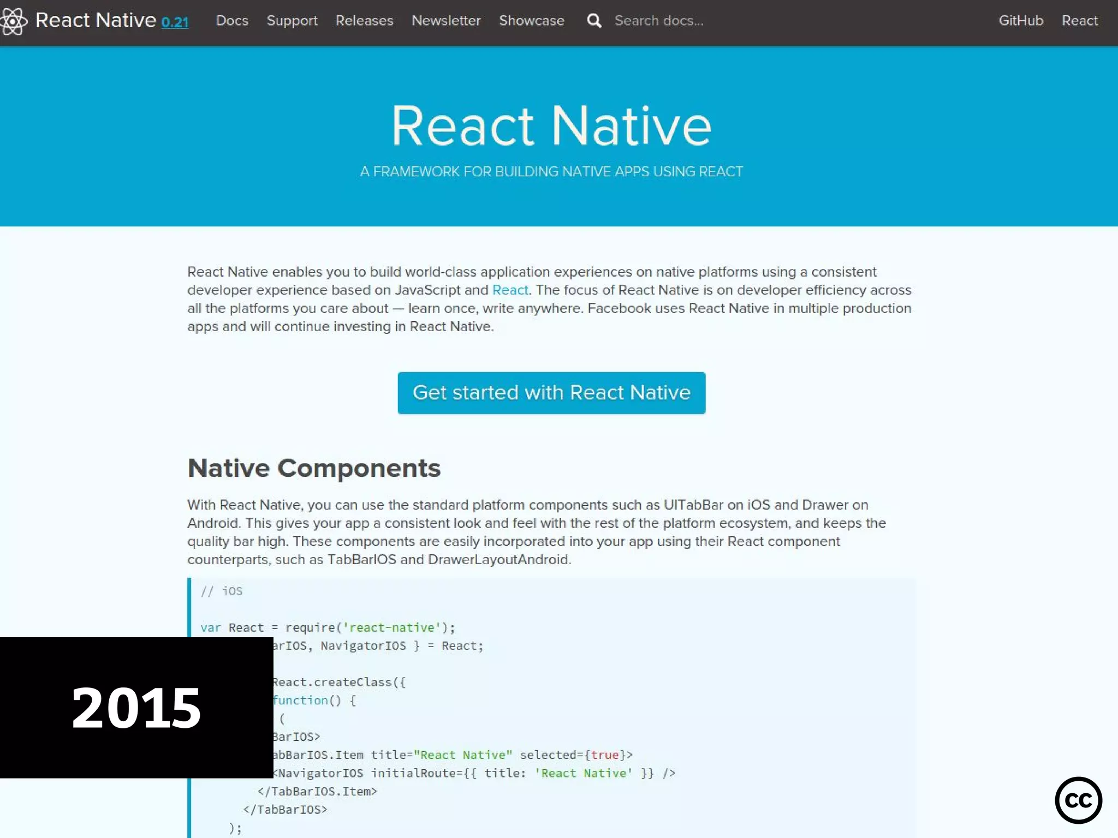
Task: Go to the Support page
Action: pos(292,21)
